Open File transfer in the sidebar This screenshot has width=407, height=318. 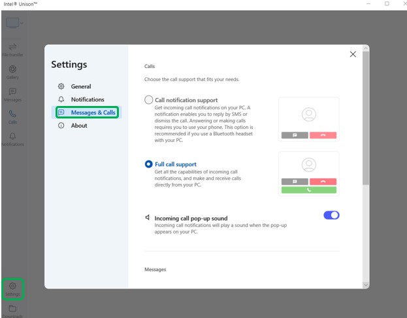[x=12, y=48]
